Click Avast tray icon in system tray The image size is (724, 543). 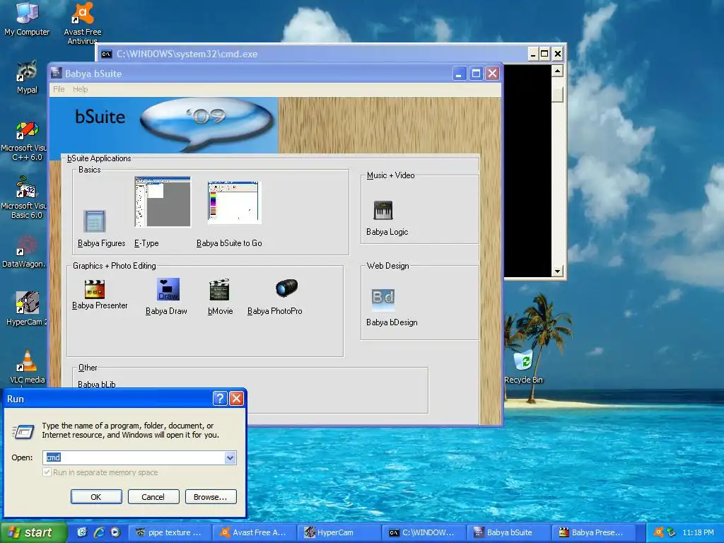coord(658,532)
